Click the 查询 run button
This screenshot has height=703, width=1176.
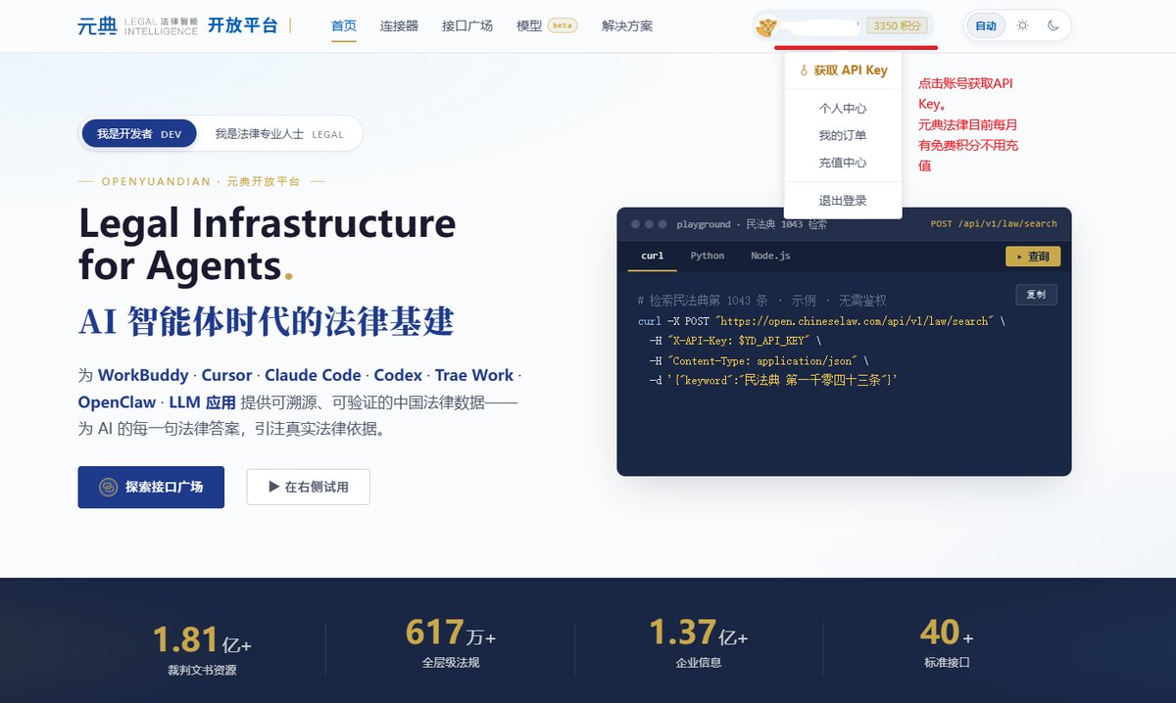(x=1033, y=257)
